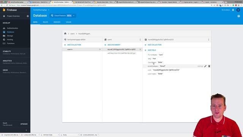Click the Authentication people icon
Viewport: 243px width, 137px height.
(x=4, y=28)
